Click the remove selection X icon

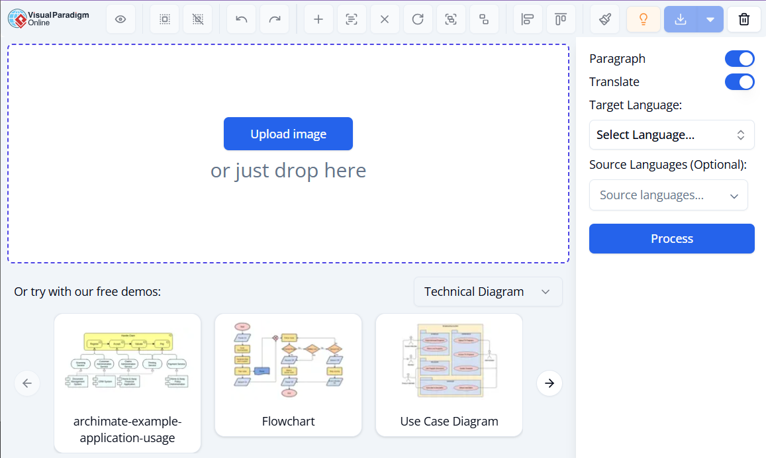(x=385, y=19)
